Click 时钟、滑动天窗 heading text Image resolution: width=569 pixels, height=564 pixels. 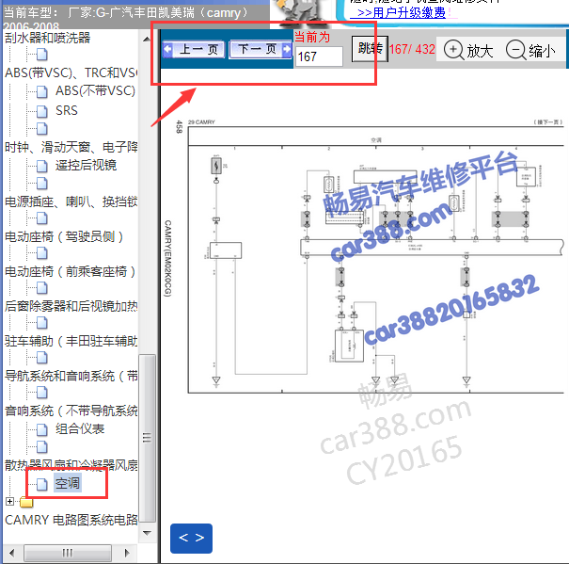[71, 147]
